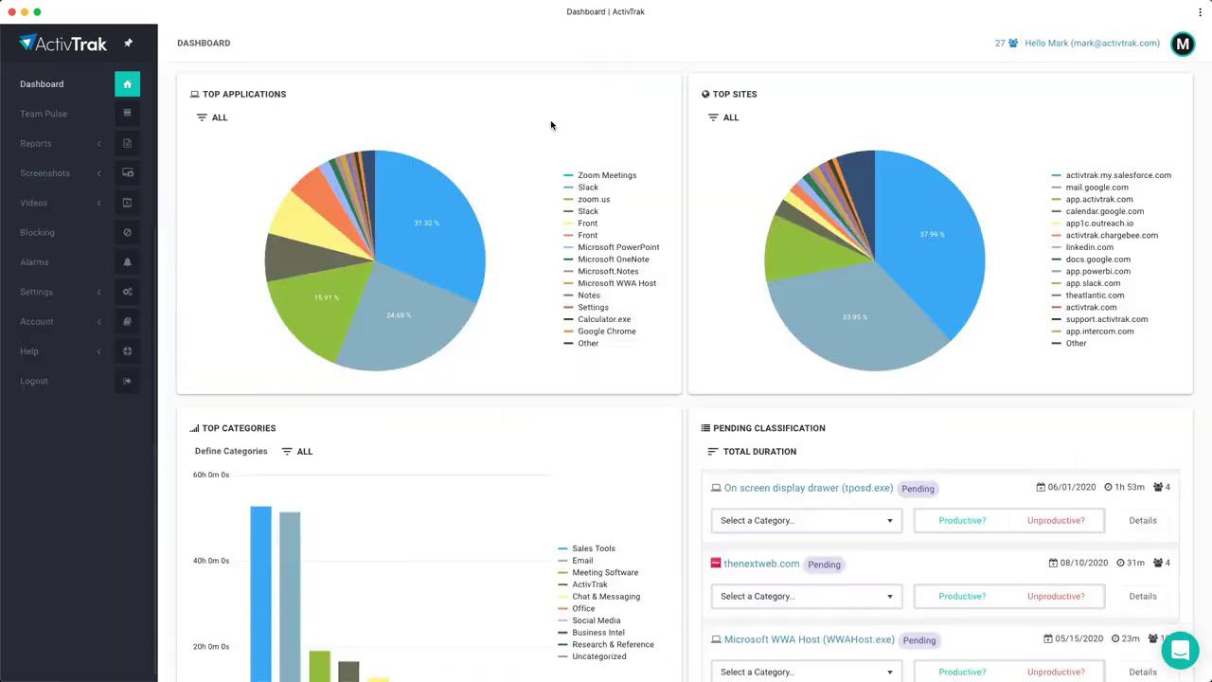
Task: Expand the Settings submenu chevron
Action: click(x=99, y=292)
